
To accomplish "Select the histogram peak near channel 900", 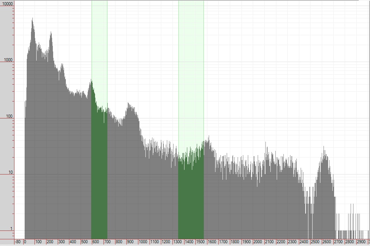I will (129, 106).
